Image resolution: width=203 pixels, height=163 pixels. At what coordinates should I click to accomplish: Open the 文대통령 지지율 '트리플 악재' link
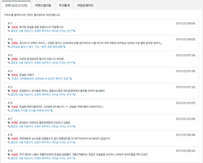click(x=30, y=110)
